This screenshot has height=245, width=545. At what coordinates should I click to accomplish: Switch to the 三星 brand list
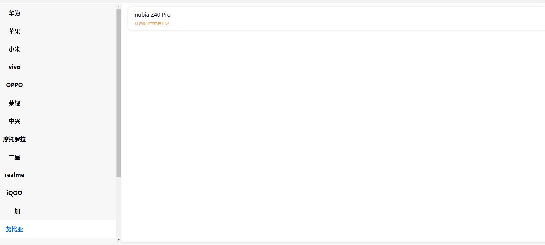tap(14, 157)
